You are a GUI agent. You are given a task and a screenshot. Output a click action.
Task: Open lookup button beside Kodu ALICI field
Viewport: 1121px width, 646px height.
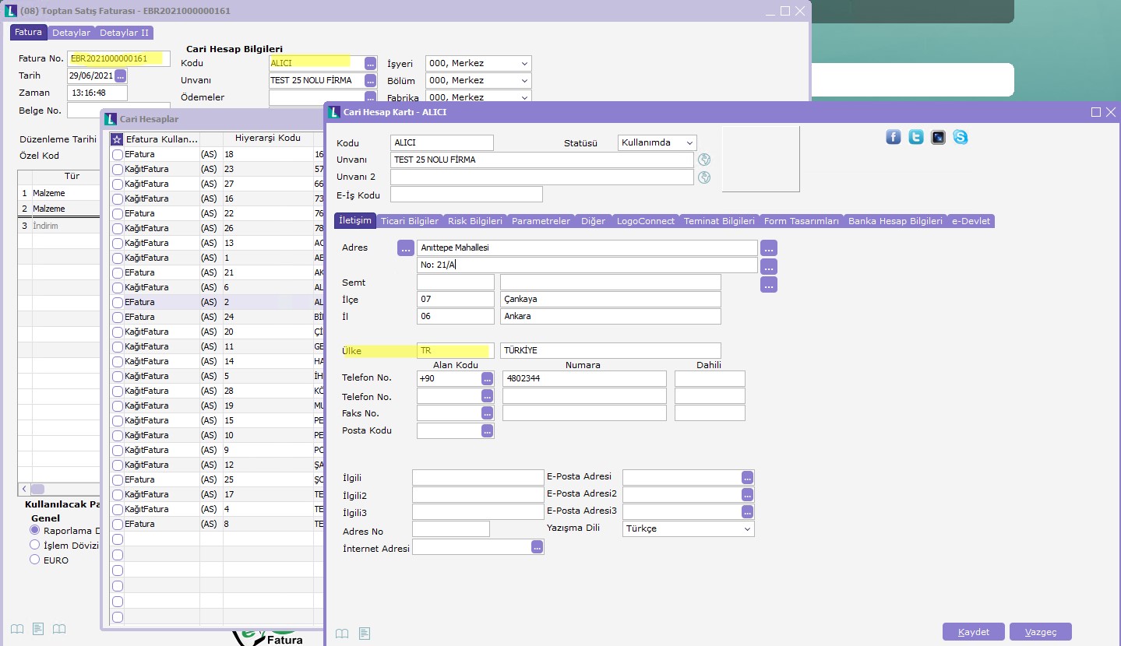point(370,64)
